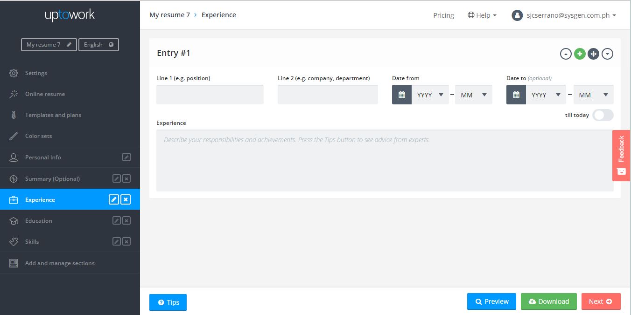Select Color sets in sidebar
Viewport: 631px width, 315px height.
pyautogui.click(x=70, y=136)
